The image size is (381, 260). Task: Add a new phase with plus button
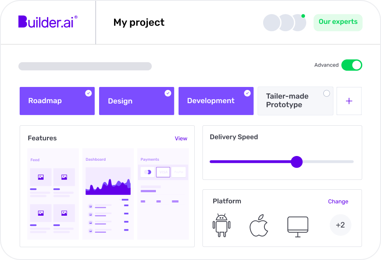click(349, 101)
